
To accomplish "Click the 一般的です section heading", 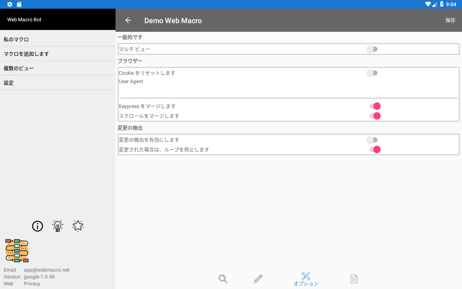I will (130, 37).
